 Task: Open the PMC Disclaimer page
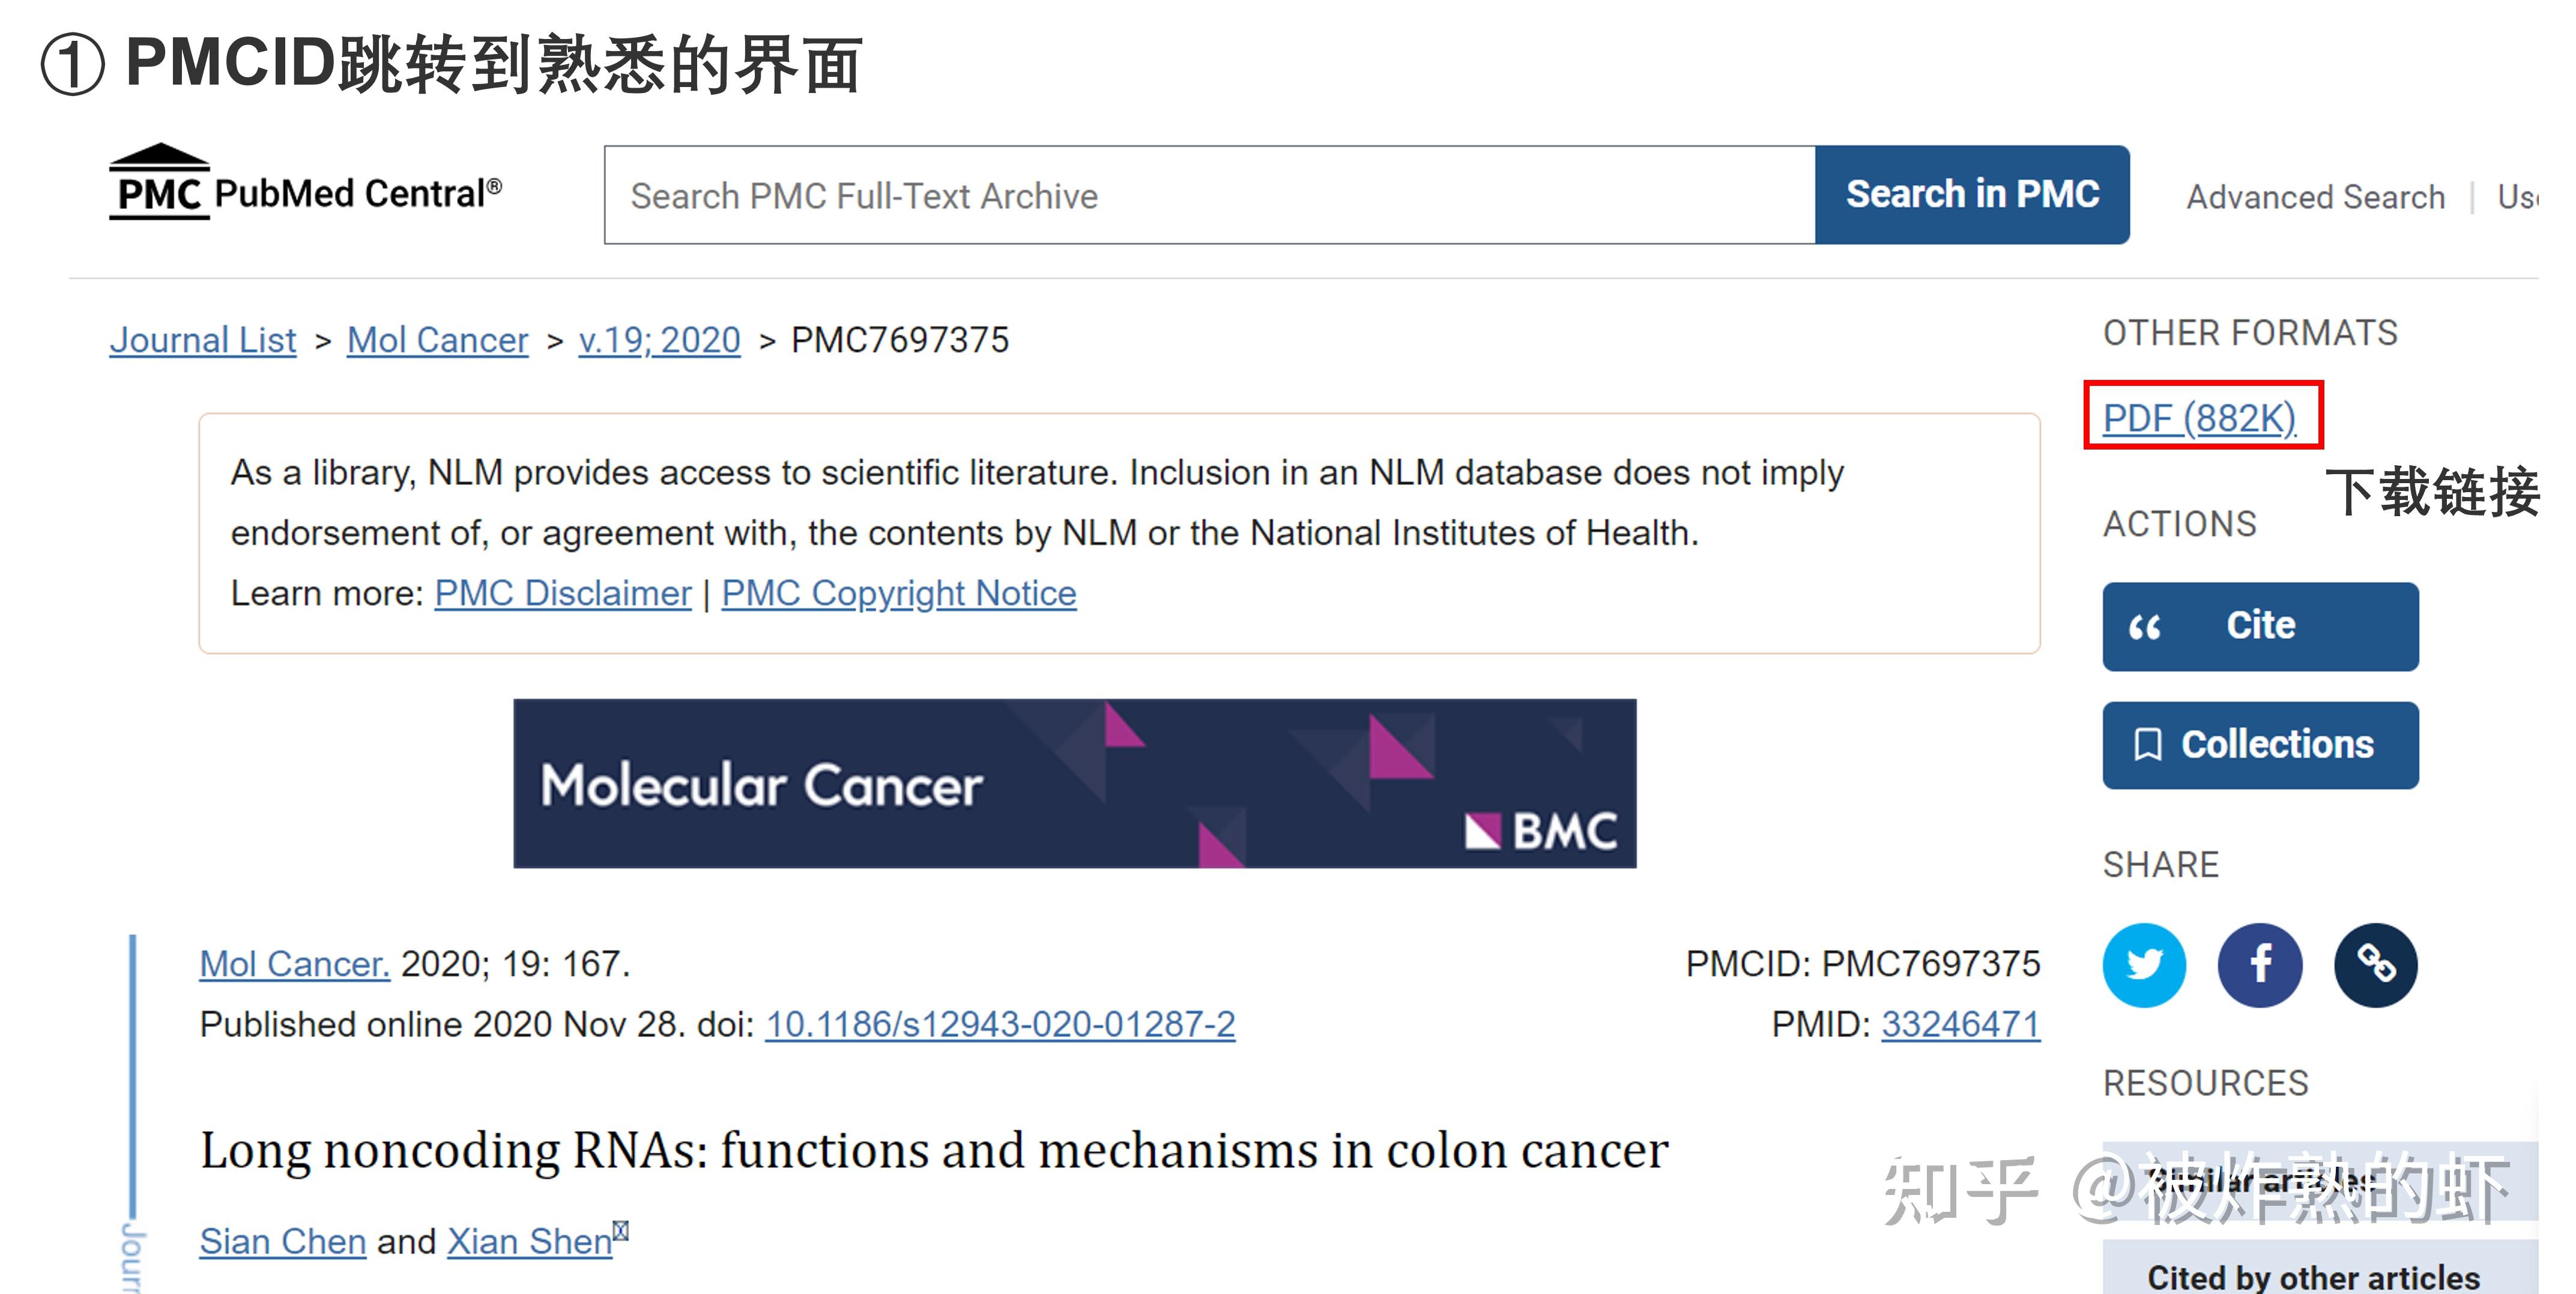click(x=561, y=592)
